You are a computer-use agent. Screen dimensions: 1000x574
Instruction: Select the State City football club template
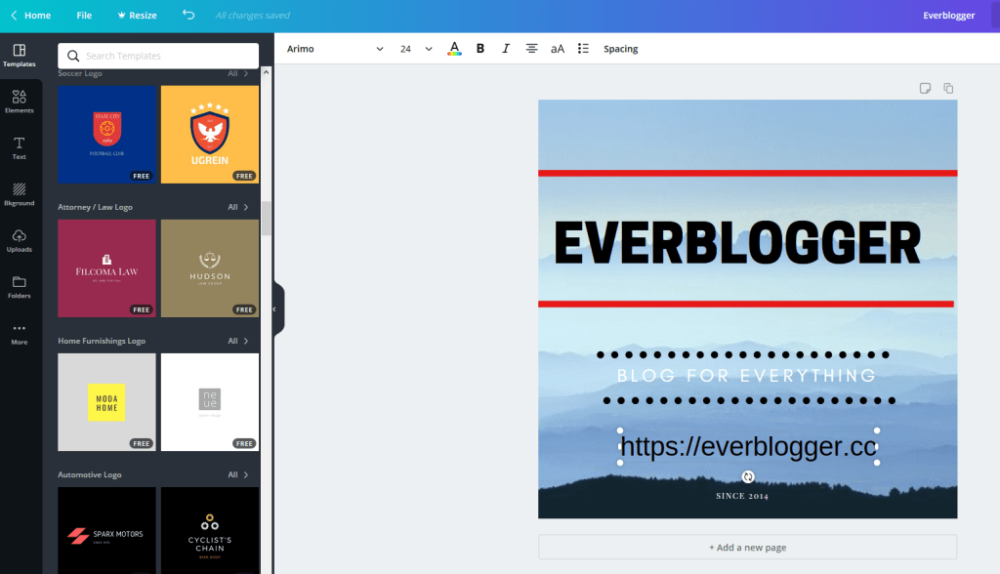[x=106, y=135]
